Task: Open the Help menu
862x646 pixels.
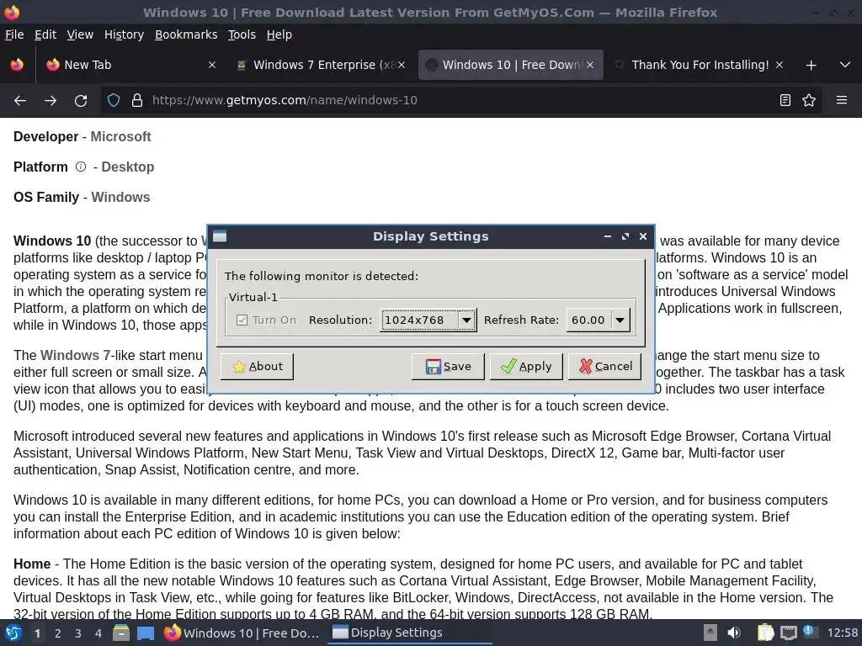Action: coord(279,34)
